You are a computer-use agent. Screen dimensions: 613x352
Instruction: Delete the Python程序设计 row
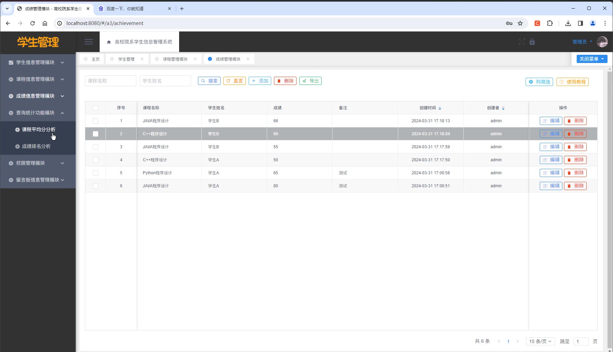click(575, 173)
